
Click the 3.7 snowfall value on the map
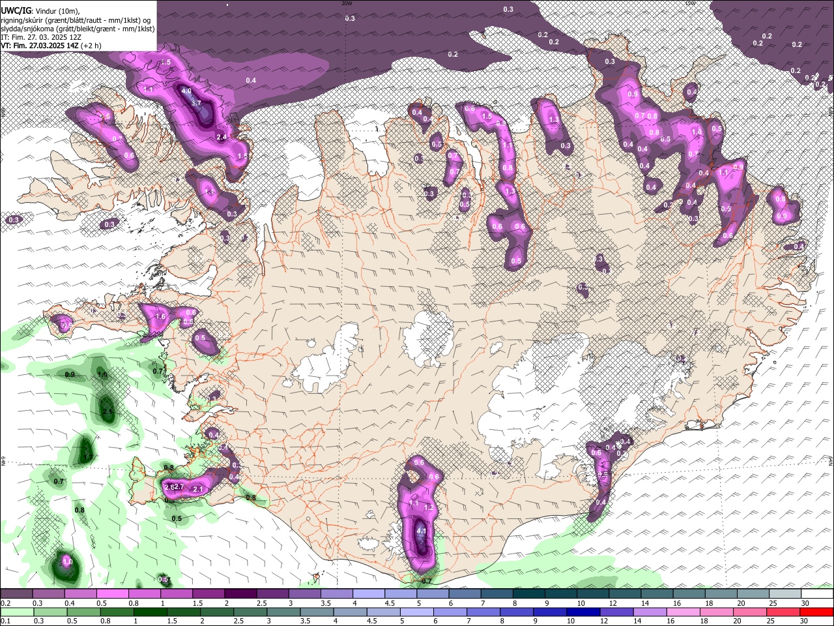196,102
